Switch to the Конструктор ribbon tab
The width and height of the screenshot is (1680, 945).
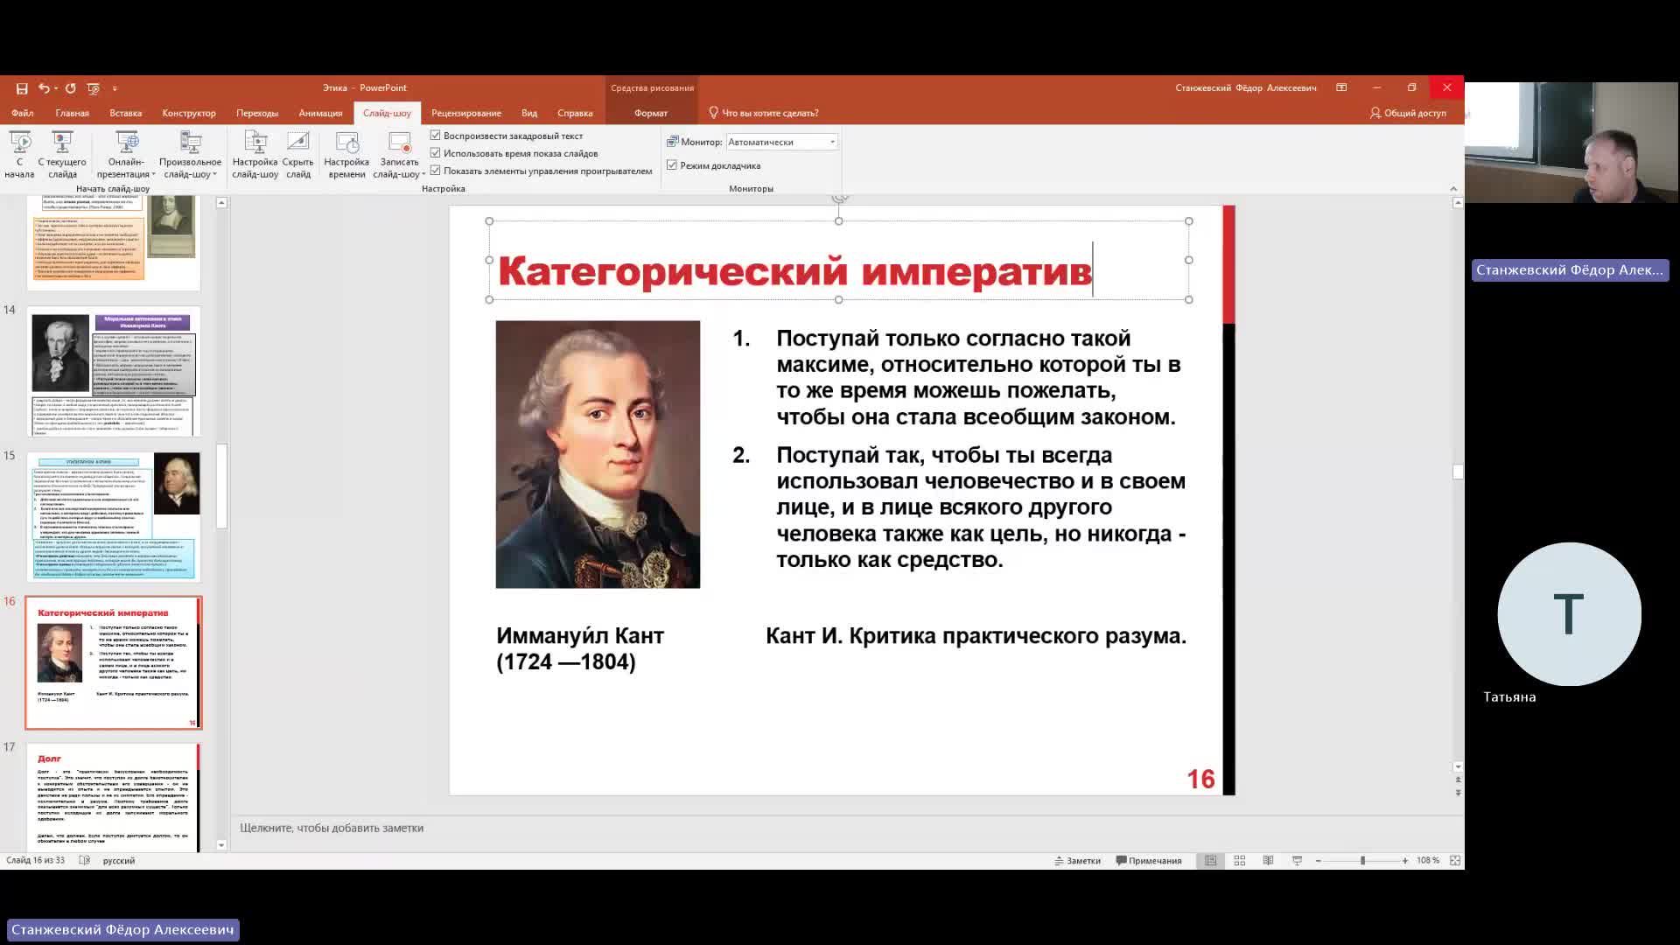189,113
